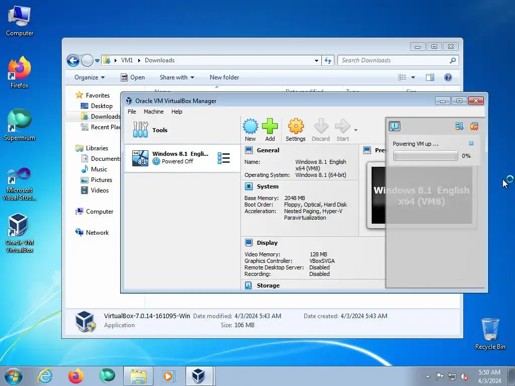Viewport: 515px width, 386px height.
Task: Open the Help menu in VirtualBox
Action: [x=177, y=112]
